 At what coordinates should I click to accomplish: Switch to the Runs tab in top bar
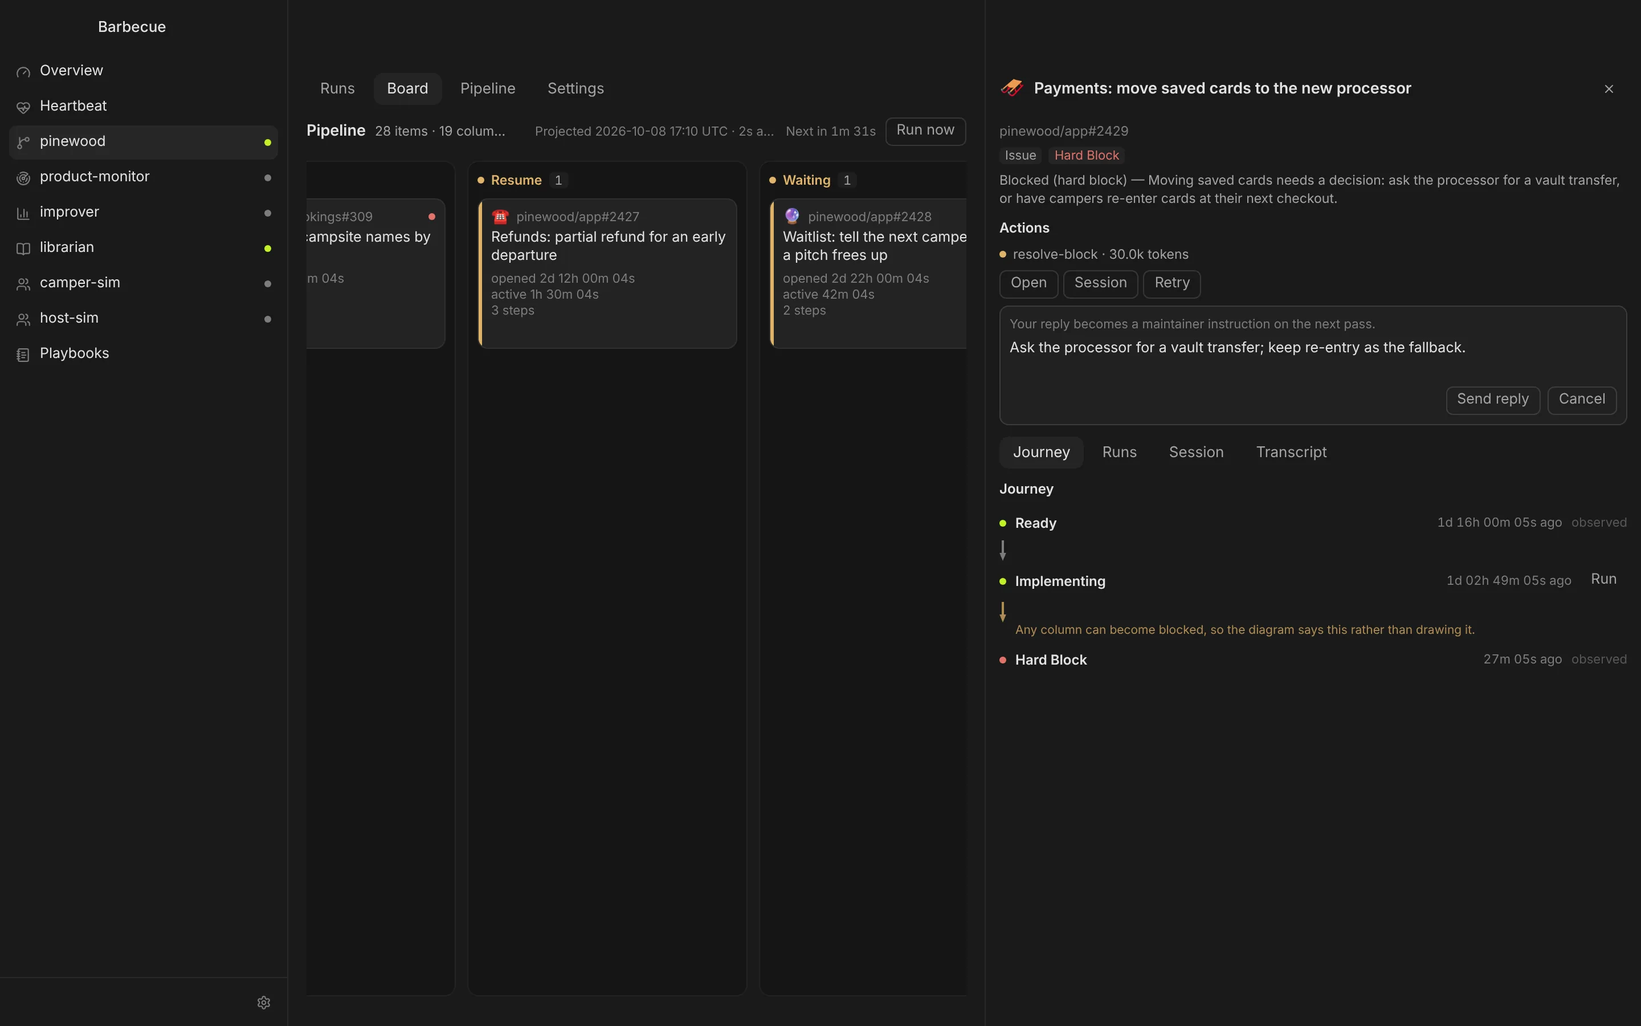(x=337, y=89)
